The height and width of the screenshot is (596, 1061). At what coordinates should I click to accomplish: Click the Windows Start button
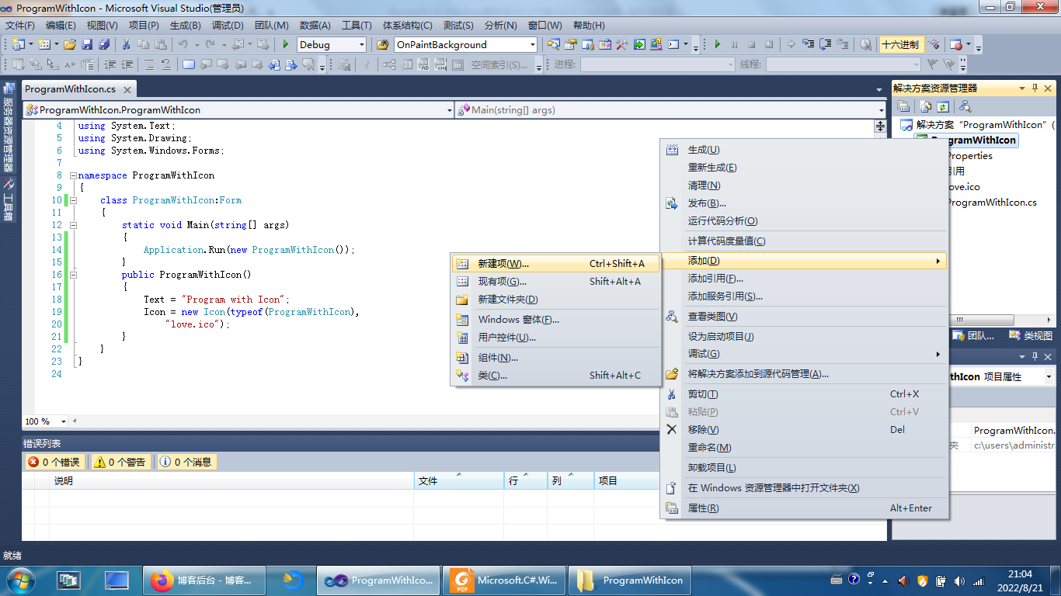click(19, 580)
